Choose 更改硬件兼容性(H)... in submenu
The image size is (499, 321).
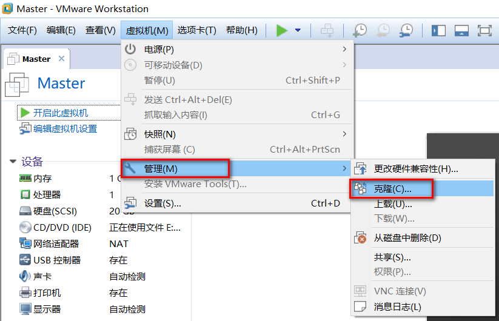pos(423,169)
